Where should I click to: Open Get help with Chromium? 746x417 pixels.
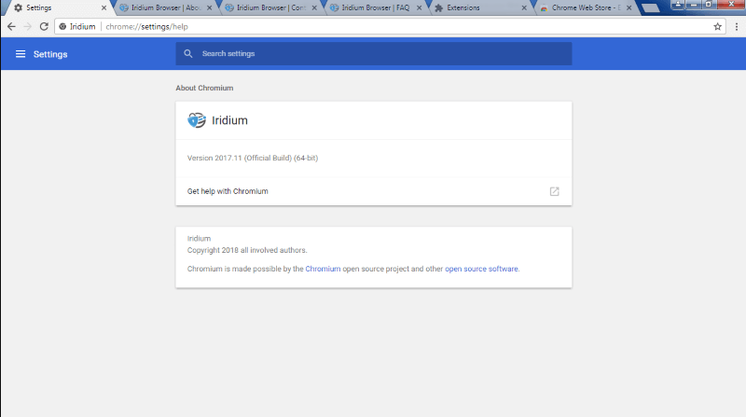(x=374, y=191)
